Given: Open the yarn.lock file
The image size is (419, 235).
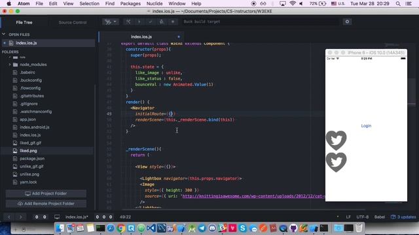Looking at the screenshot, I should (28, 182).
